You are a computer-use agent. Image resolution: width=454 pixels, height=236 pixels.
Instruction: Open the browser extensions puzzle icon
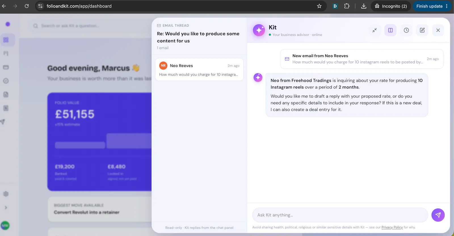347,6
